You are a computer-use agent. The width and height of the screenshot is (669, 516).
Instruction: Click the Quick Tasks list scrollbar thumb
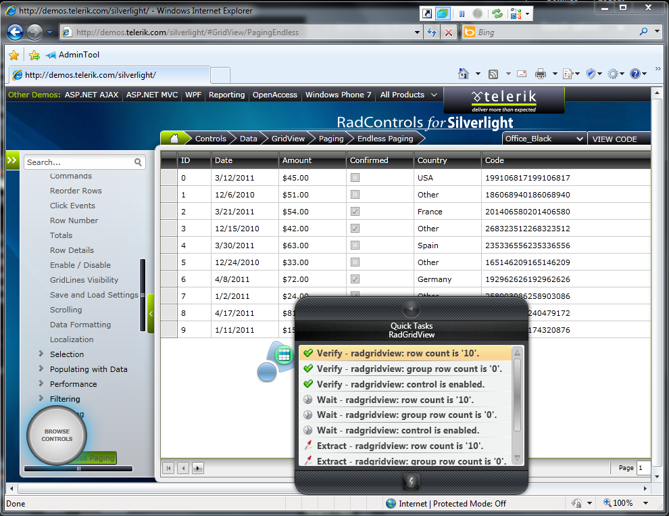517,396
